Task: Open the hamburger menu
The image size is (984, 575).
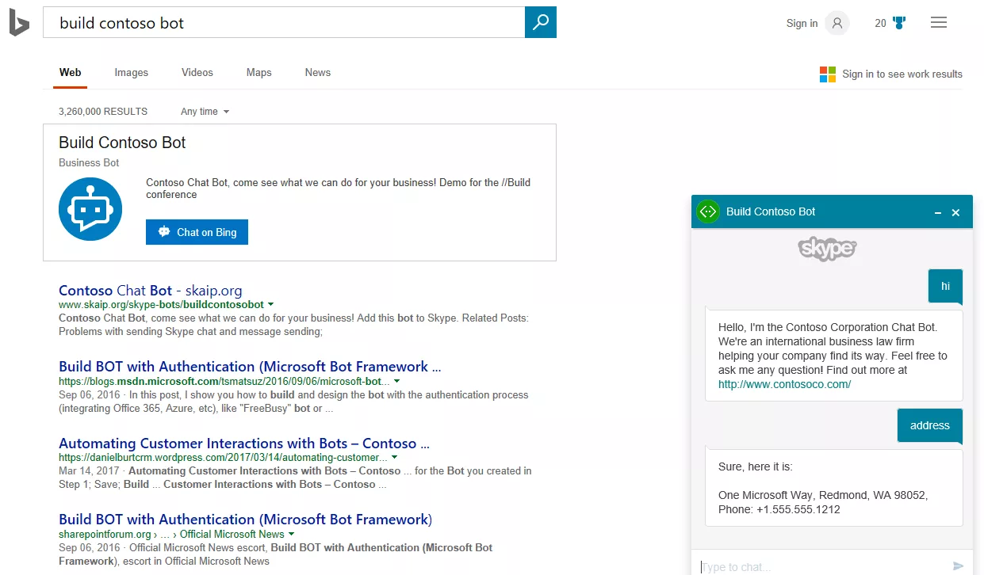Action: (939, 23)
